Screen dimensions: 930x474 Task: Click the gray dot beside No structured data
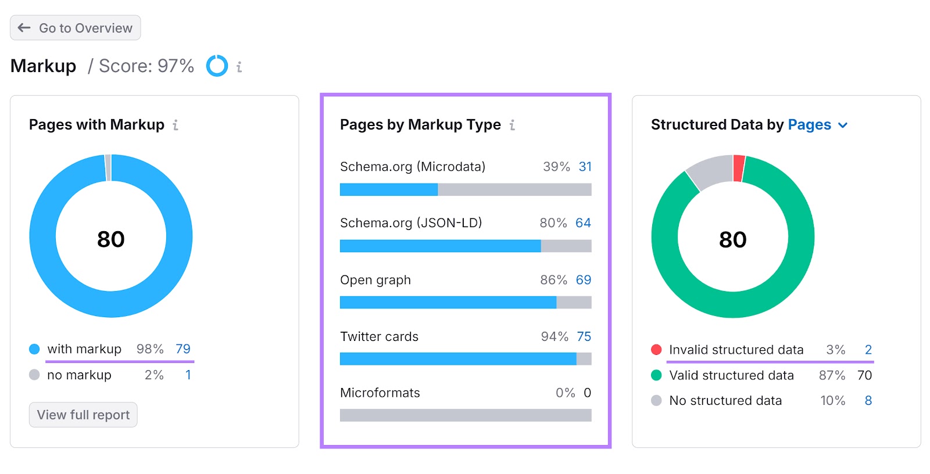pos(656,401)
